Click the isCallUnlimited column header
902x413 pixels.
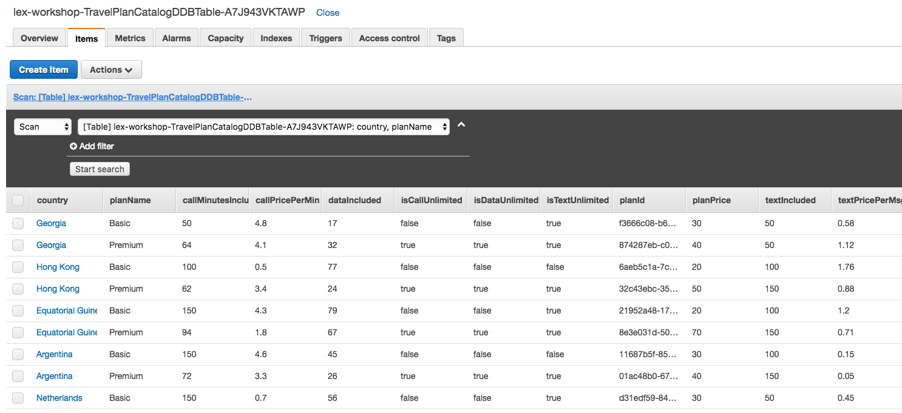[431, 200]
